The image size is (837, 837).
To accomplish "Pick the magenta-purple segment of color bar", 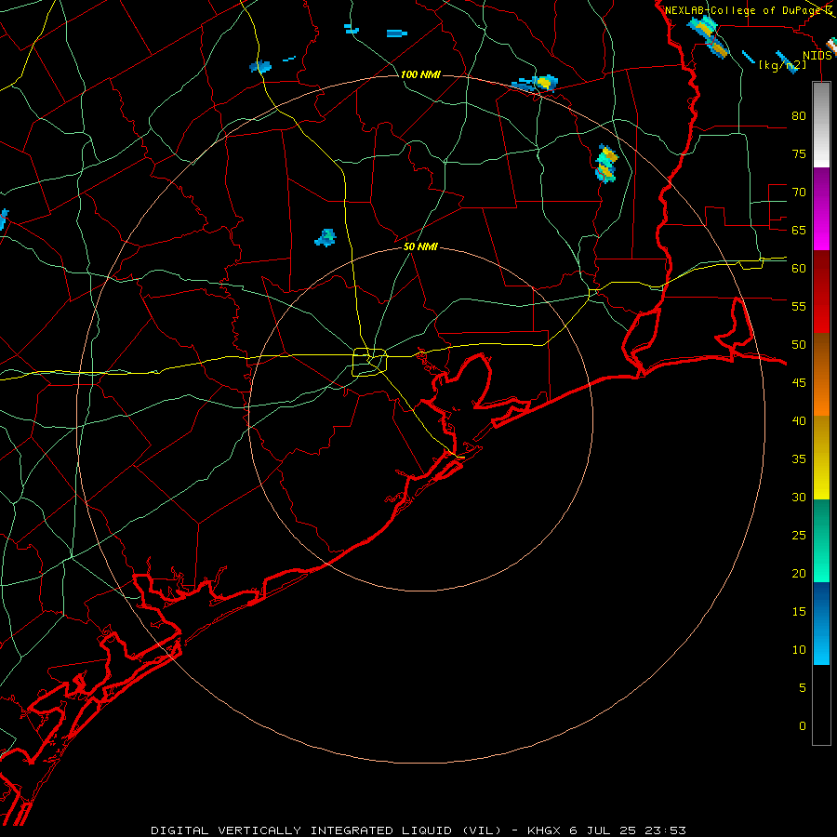I will 821,208.
